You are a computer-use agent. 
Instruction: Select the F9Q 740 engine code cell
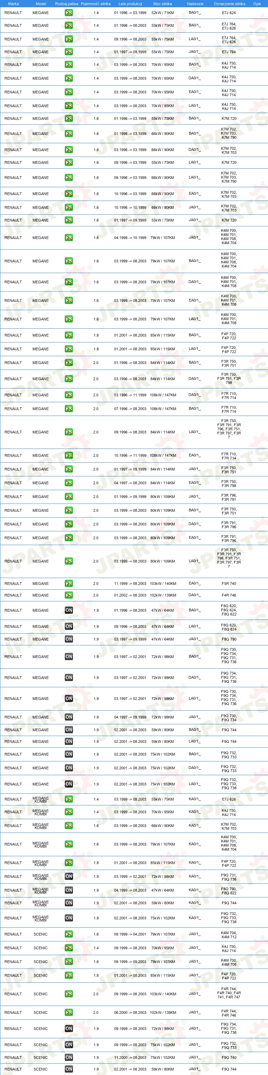point(229,1057)
